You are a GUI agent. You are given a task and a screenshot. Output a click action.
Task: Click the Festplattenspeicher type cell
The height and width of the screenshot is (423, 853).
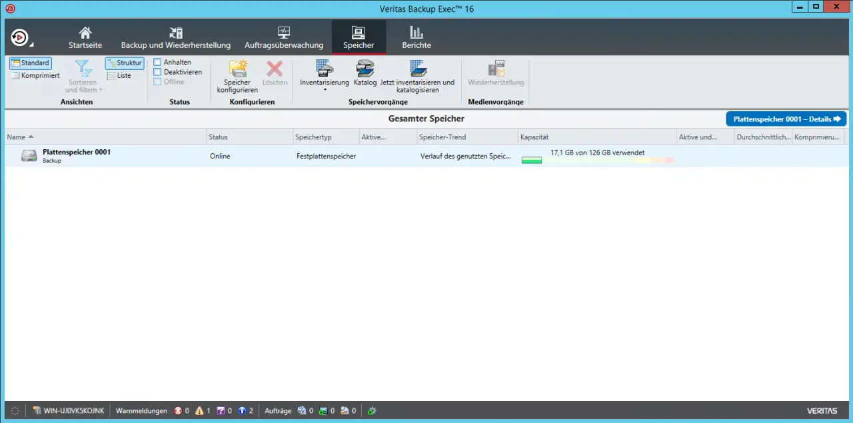point(327,157)
